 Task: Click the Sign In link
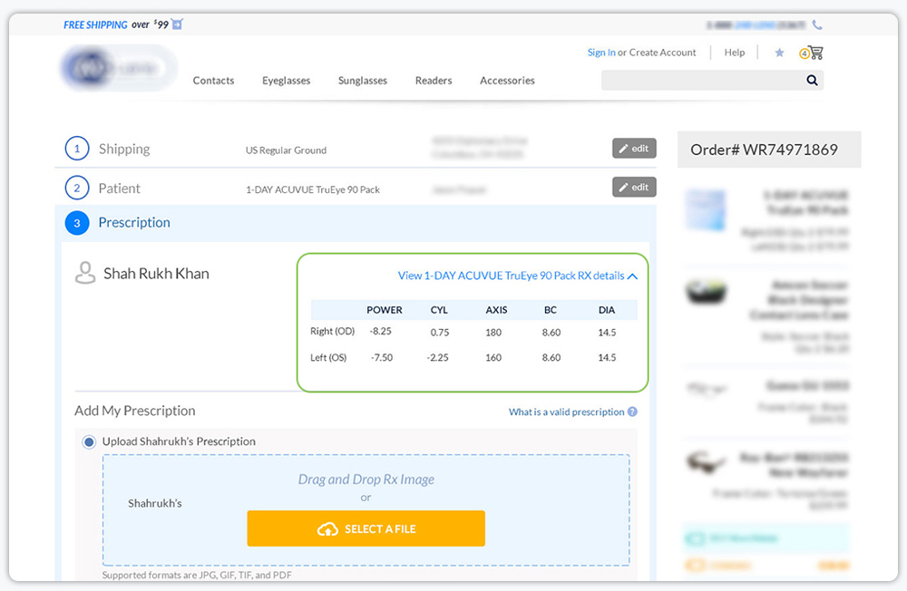(600, 53)
